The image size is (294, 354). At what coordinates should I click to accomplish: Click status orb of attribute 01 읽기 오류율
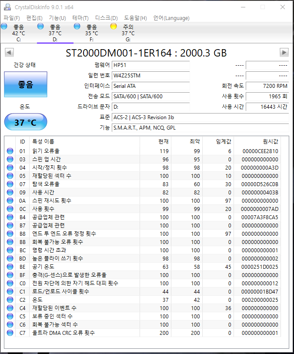[10, 151]
